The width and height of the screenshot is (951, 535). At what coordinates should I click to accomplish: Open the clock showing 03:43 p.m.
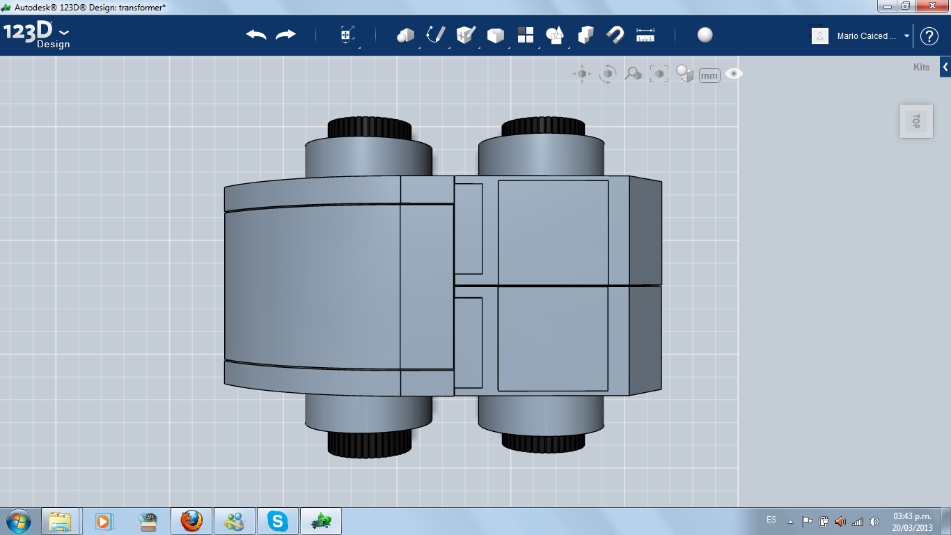[912, 522]
